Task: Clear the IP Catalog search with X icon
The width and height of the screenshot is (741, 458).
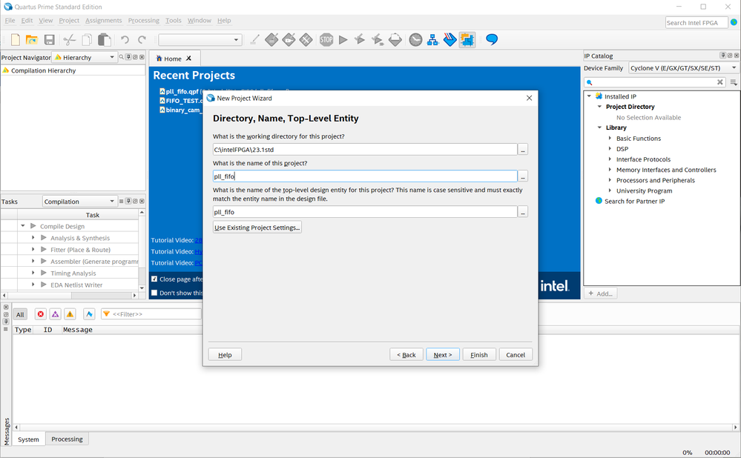Action: [x=719, y=82]
